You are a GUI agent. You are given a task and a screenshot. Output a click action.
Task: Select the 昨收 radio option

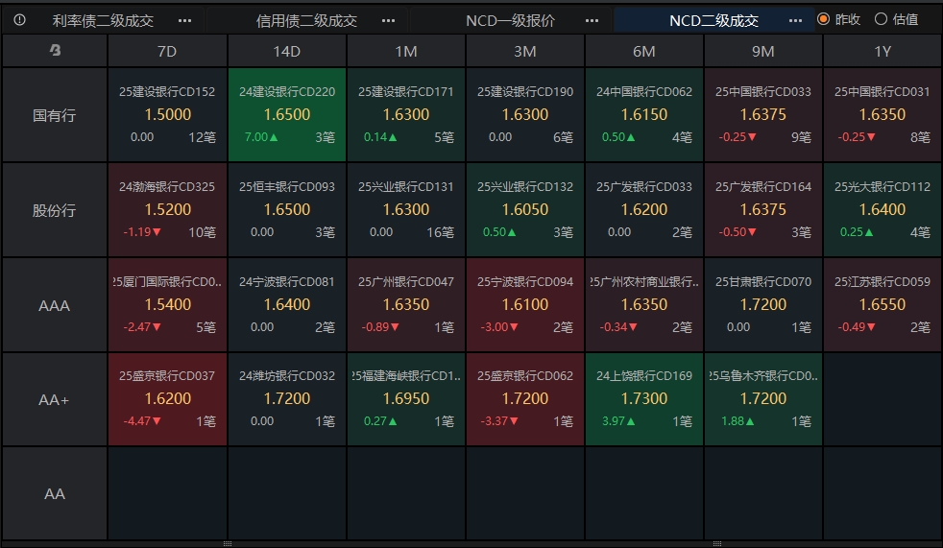pos(839,19)
